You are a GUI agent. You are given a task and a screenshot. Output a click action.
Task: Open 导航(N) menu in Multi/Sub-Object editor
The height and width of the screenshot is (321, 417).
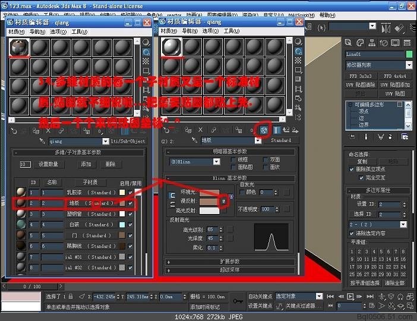coord(37,32)
